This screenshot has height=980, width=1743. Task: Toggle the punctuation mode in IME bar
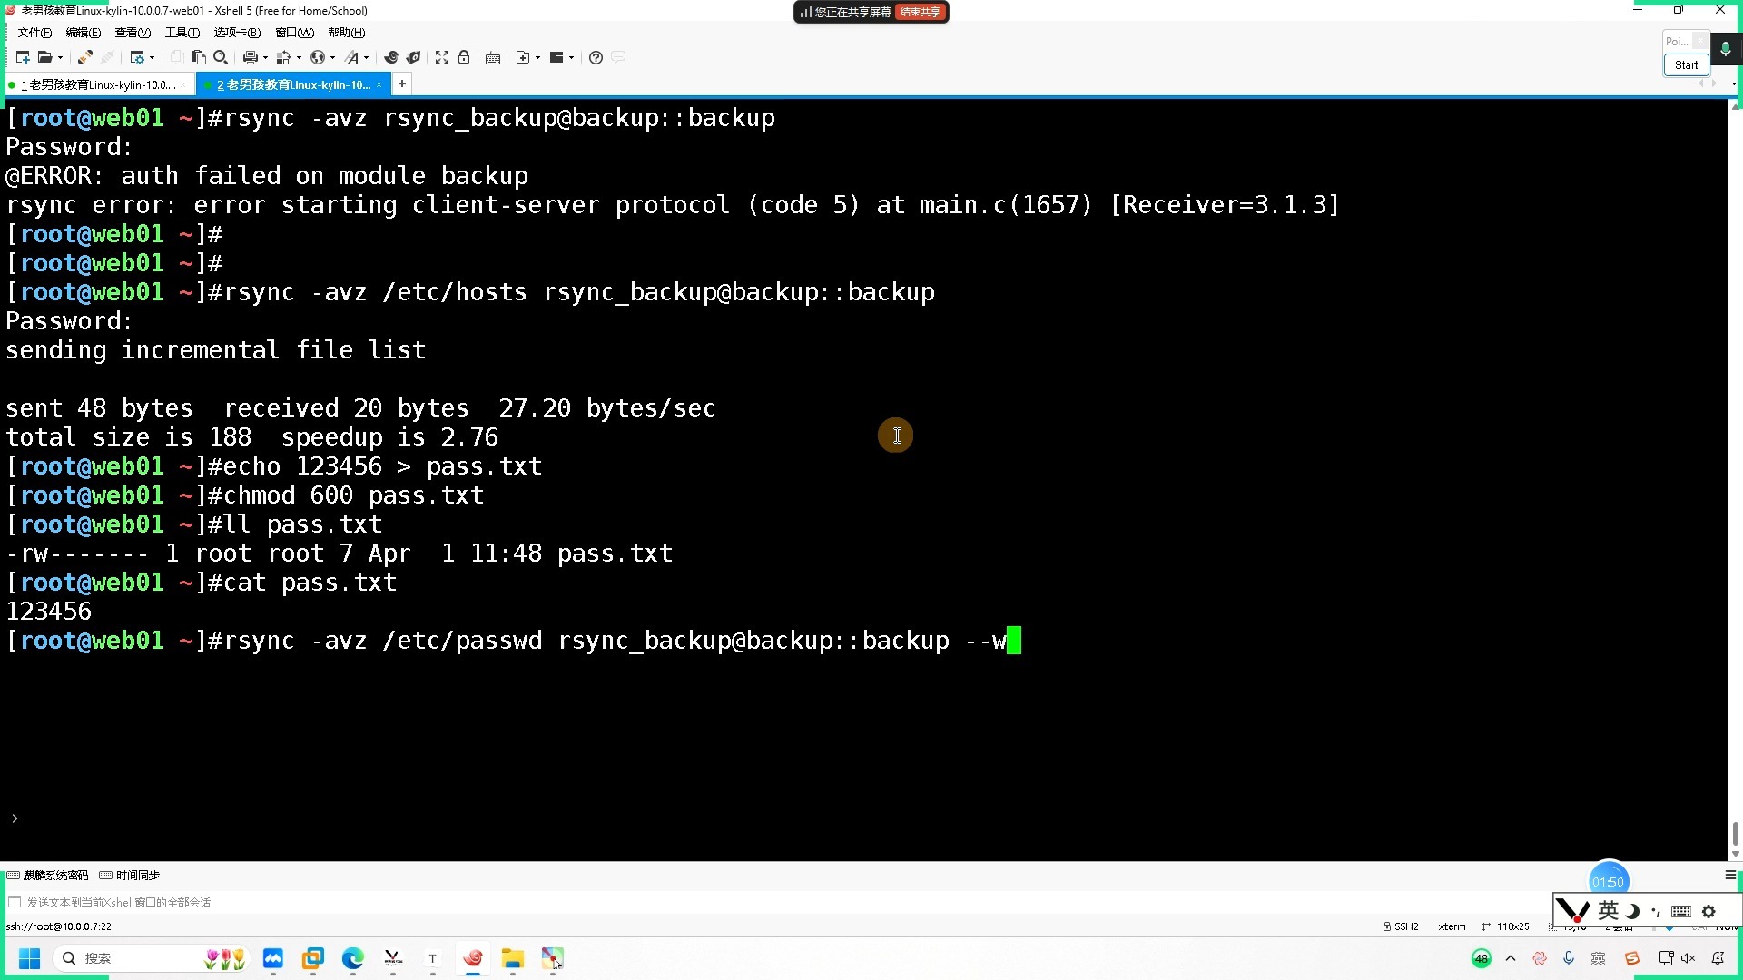(x=1655, y=911)
